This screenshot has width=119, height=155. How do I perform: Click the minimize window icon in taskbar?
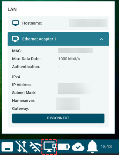[x=7, y=147]
